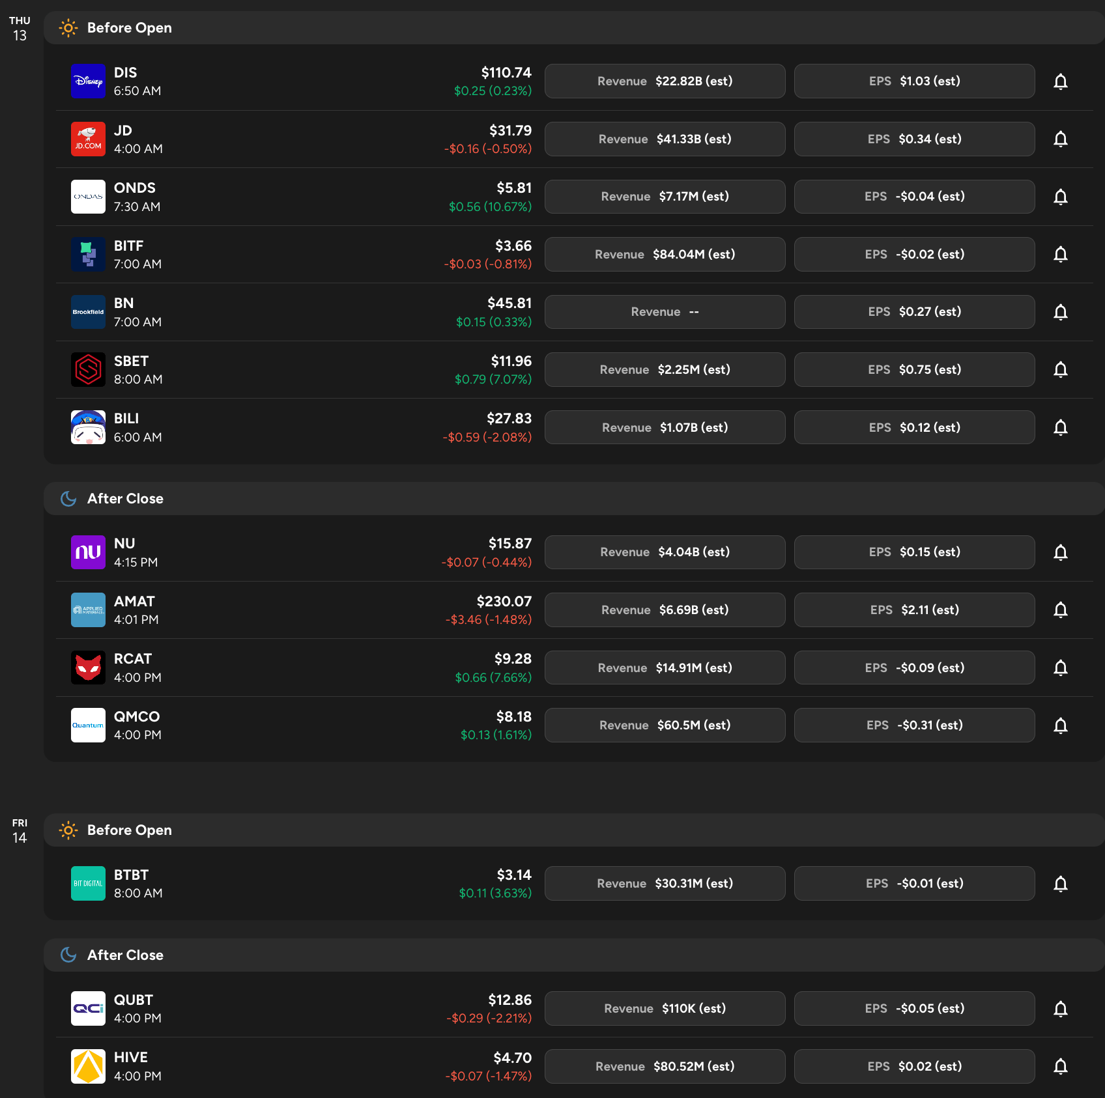Click BTBT price $3.14
This screenshot has width=1105, height=1098.
(514, 875)
